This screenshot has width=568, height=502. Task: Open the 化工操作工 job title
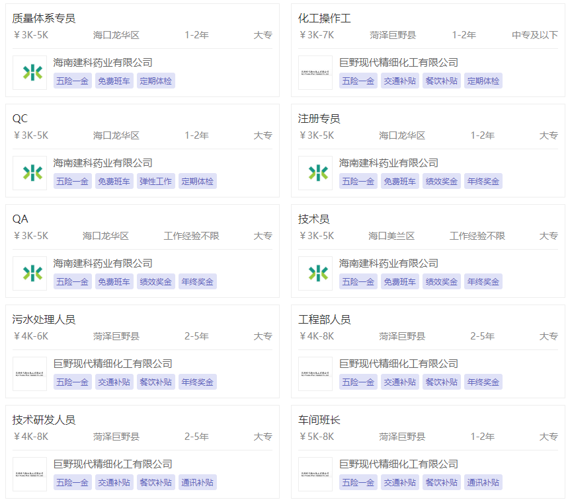tap(324, 18)
